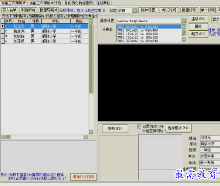
Task: Open the 当前工作簿照片预览 tab
Action: tap(45, 3)
